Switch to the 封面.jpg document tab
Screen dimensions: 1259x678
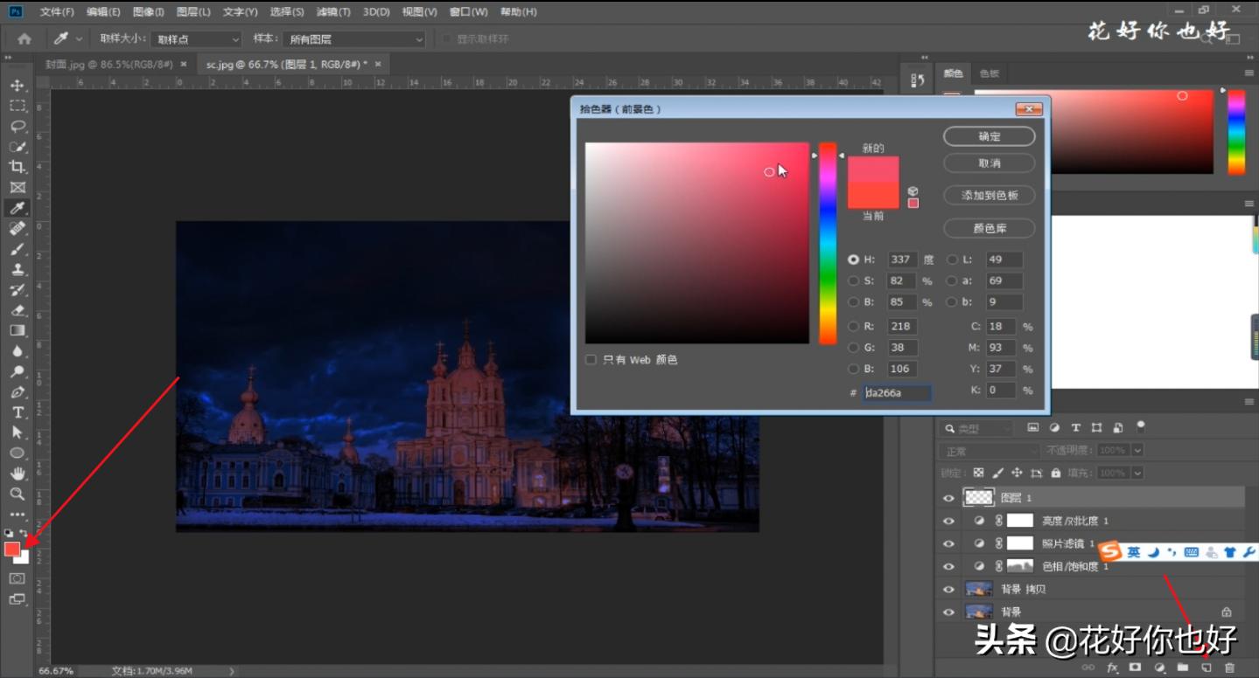pyautogui.click(x=109, y=65)
